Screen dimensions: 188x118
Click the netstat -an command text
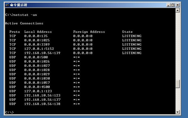[x=25, y=15]
